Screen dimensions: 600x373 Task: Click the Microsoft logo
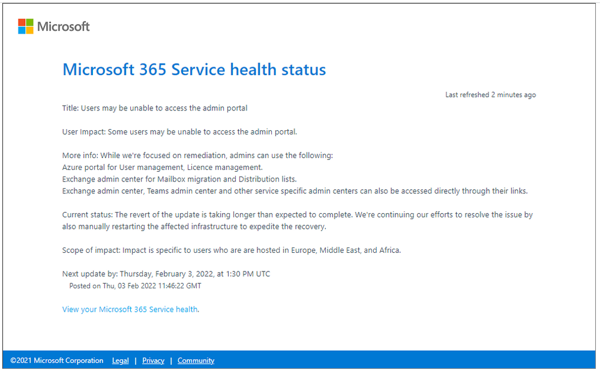pos(54,26)
